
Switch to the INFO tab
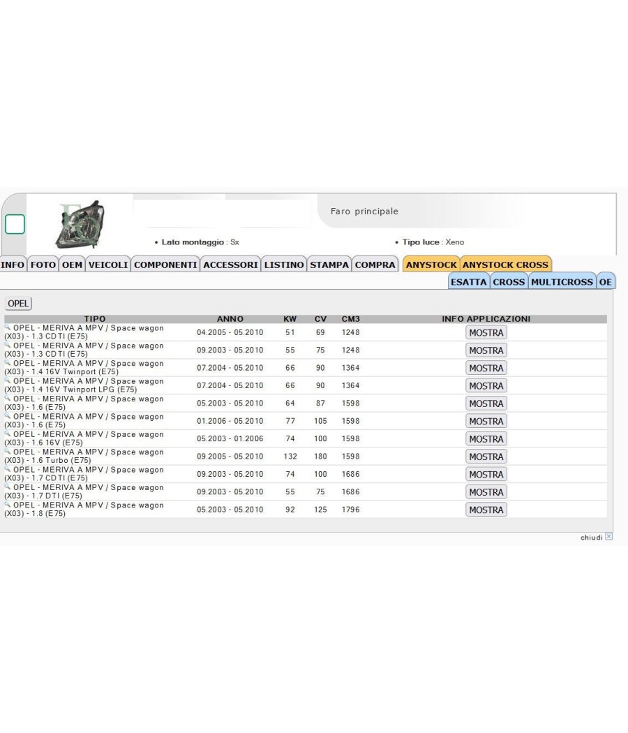(x=13, y=265)
